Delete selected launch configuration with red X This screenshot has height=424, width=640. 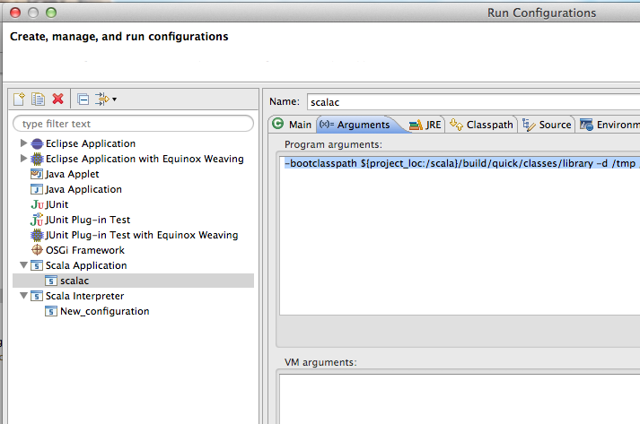pyautogui.click(x=58, y=99)
